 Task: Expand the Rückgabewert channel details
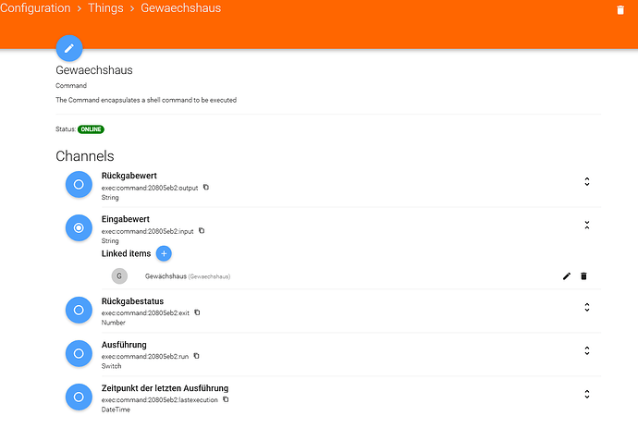pos(587,182)
